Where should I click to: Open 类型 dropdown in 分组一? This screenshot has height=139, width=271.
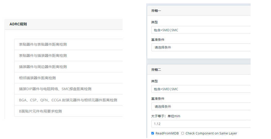click(200, 30)
